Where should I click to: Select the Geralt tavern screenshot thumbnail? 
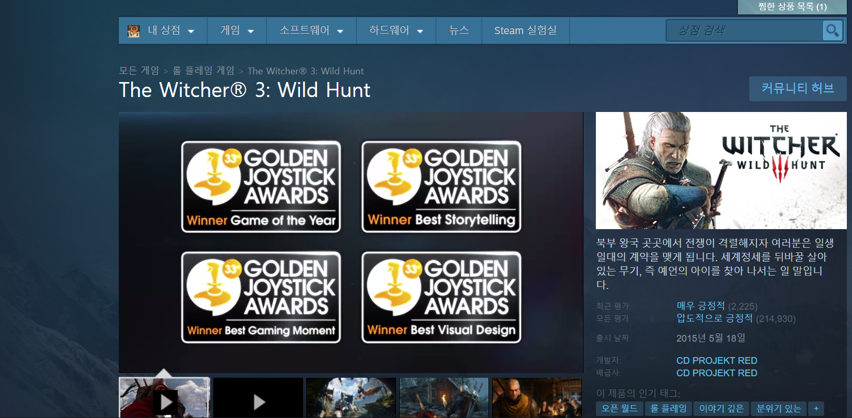point(537,398)
